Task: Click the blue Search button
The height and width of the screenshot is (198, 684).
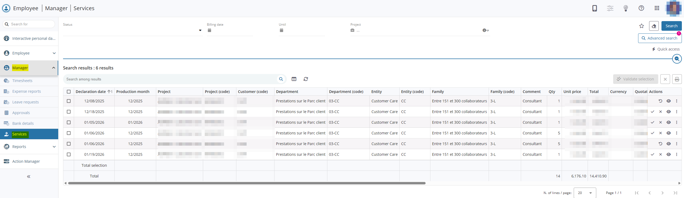Action: [x=671, y=26]
